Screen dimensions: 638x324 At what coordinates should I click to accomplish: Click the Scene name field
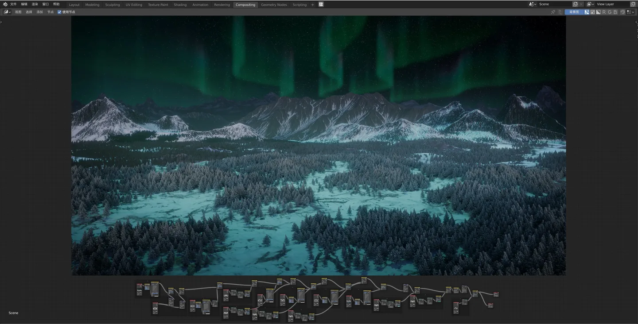pos(555,4)
